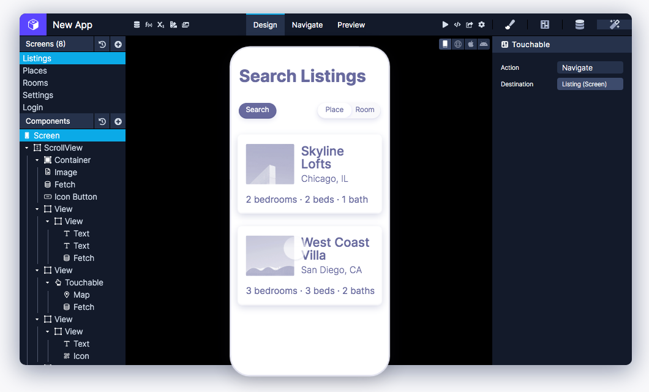The image size is (649, 392).
Task: Open the paintbrush styles panel
Action: point(509,24)
